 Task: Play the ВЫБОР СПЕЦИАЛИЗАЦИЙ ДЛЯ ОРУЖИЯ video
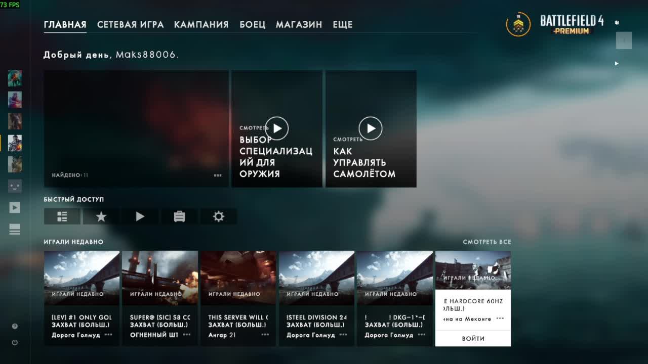pos(277,129)
